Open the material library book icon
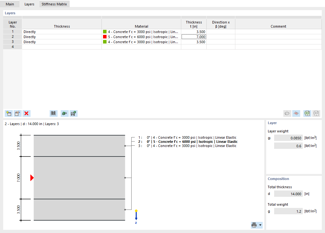The image size is (325, 233). point(53,113)
